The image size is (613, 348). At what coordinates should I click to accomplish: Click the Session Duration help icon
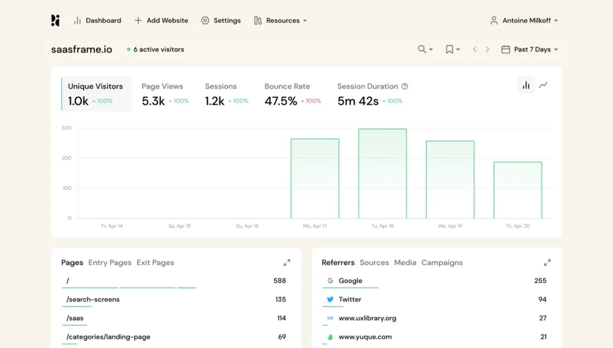tap(405, 86)
